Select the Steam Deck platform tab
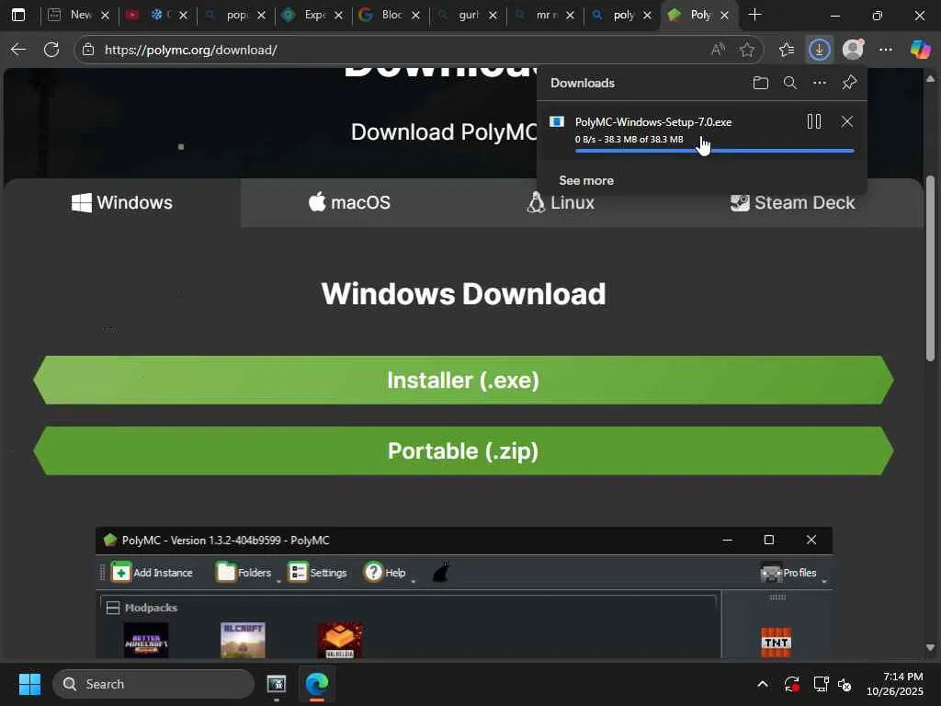Screen dimensions: 941x706 coord(793,203)
